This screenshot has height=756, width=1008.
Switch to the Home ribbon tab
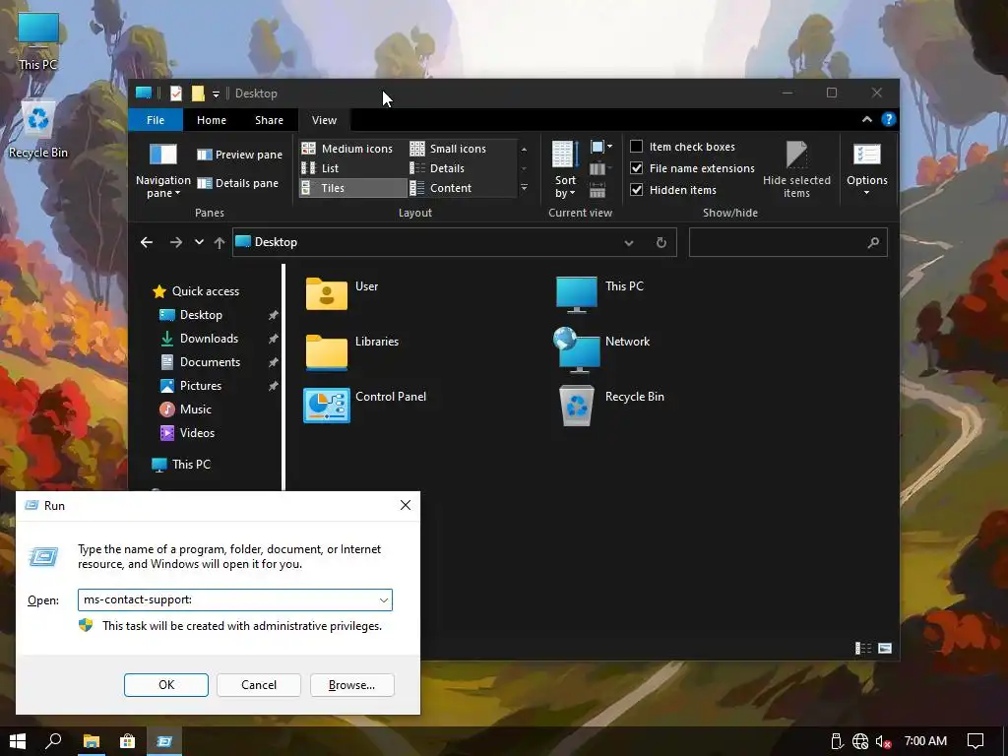(x=212, y=120)
